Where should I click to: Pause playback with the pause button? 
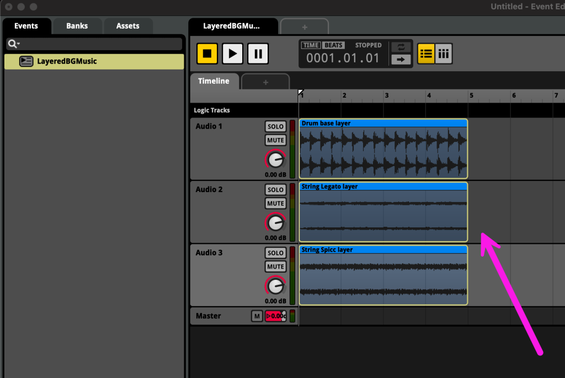tap(258, 54)
